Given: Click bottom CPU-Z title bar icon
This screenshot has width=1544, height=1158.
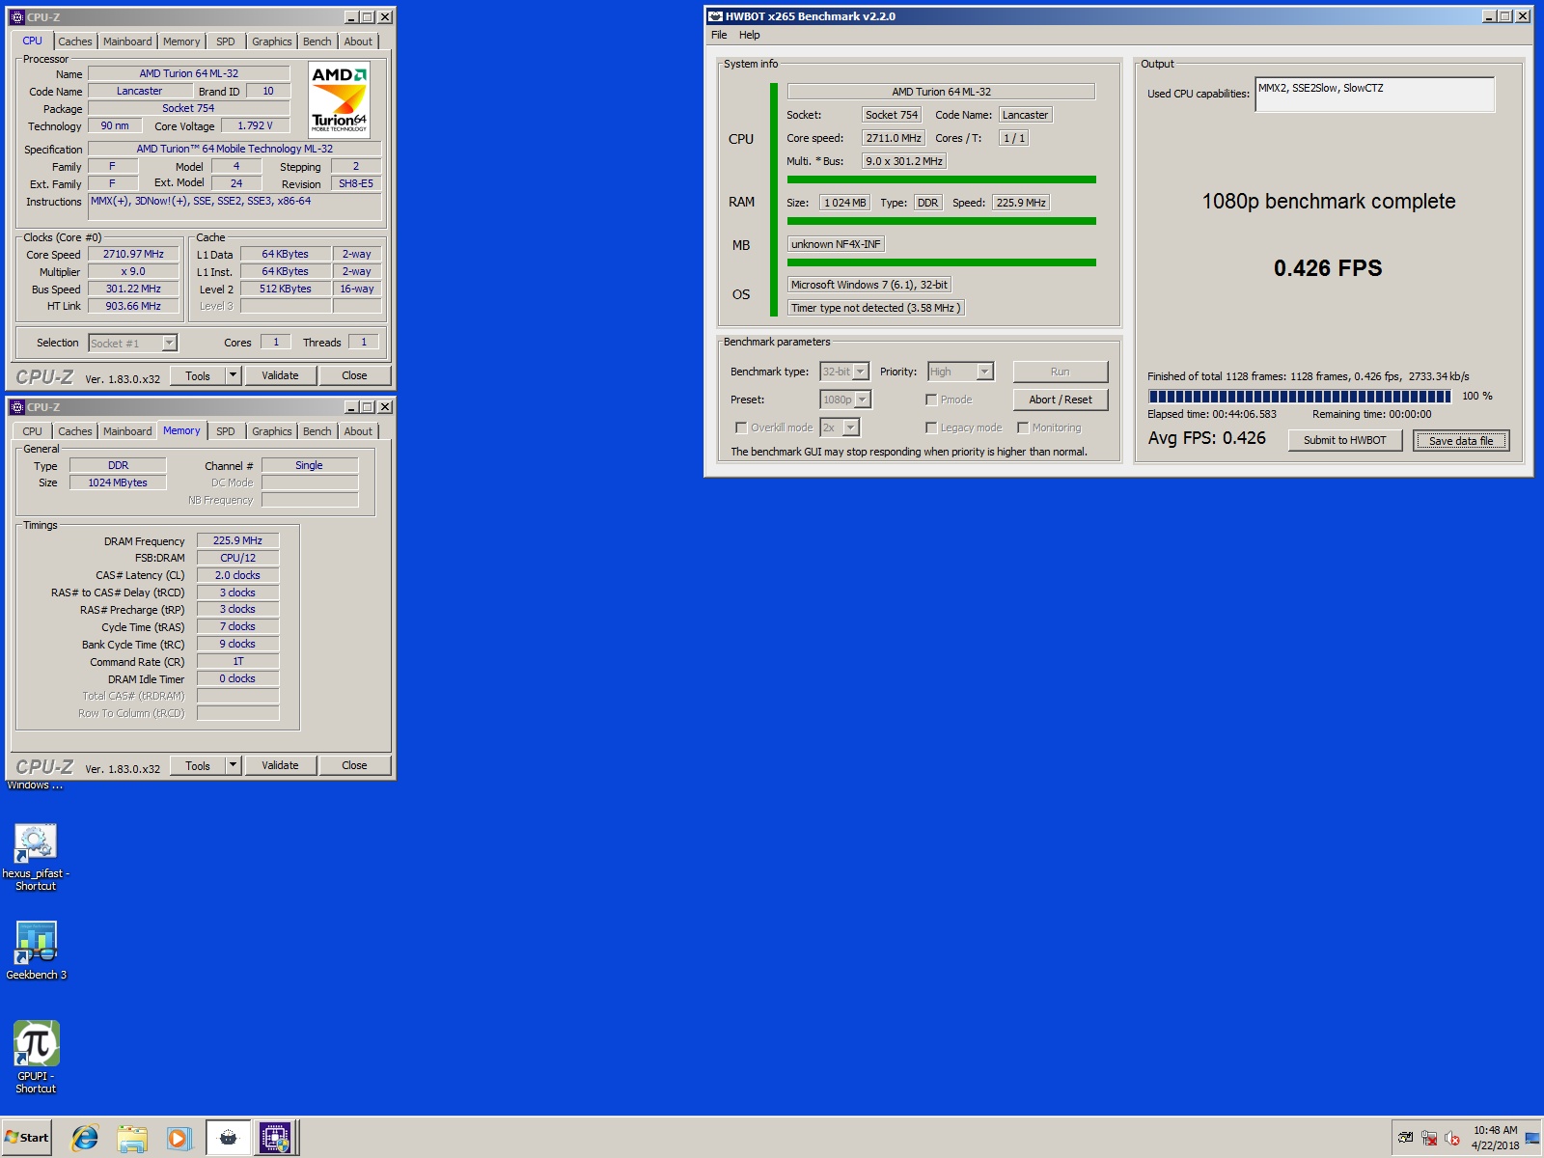Looking at the screenshot, I should (16, 406).
